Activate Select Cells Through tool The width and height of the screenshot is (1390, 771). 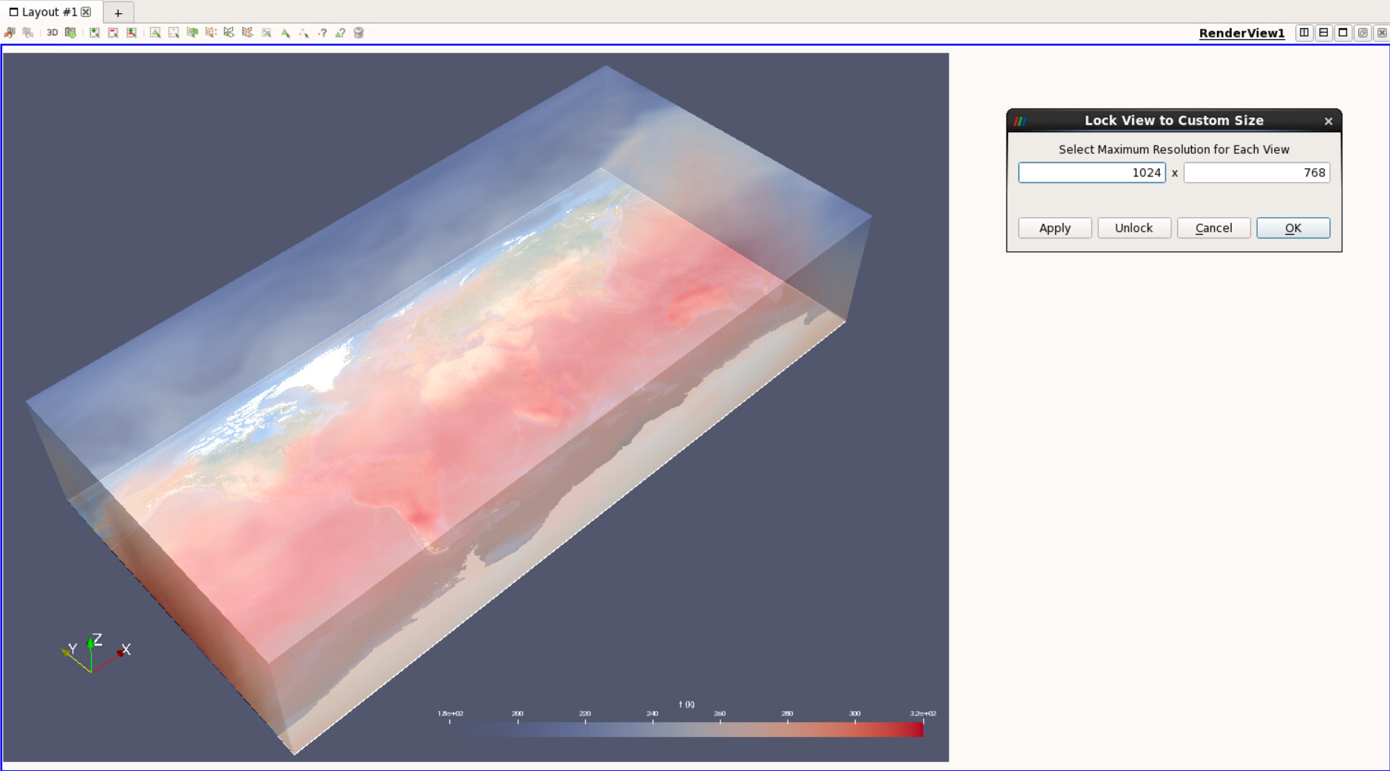pyautogui.click(x=192, y=32)
